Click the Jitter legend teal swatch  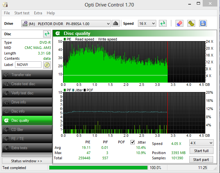click(73, 90)
